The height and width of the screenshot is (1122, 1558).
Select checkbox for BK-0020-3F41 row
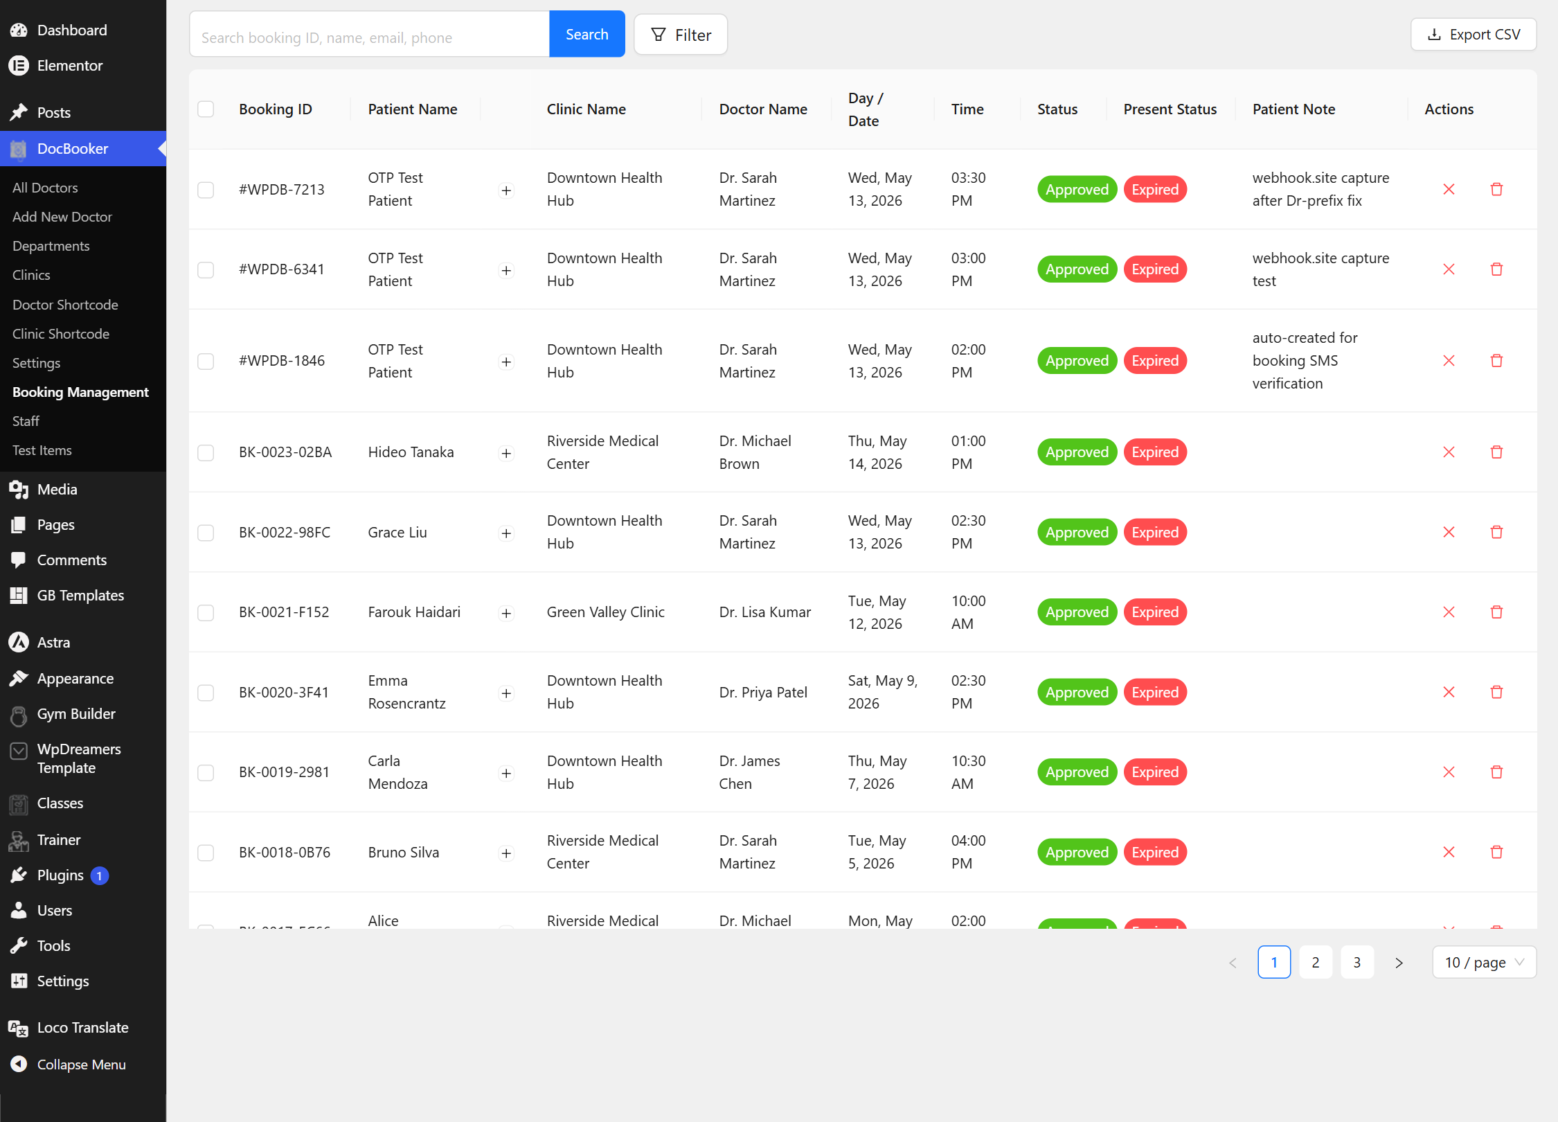[206, 692]
